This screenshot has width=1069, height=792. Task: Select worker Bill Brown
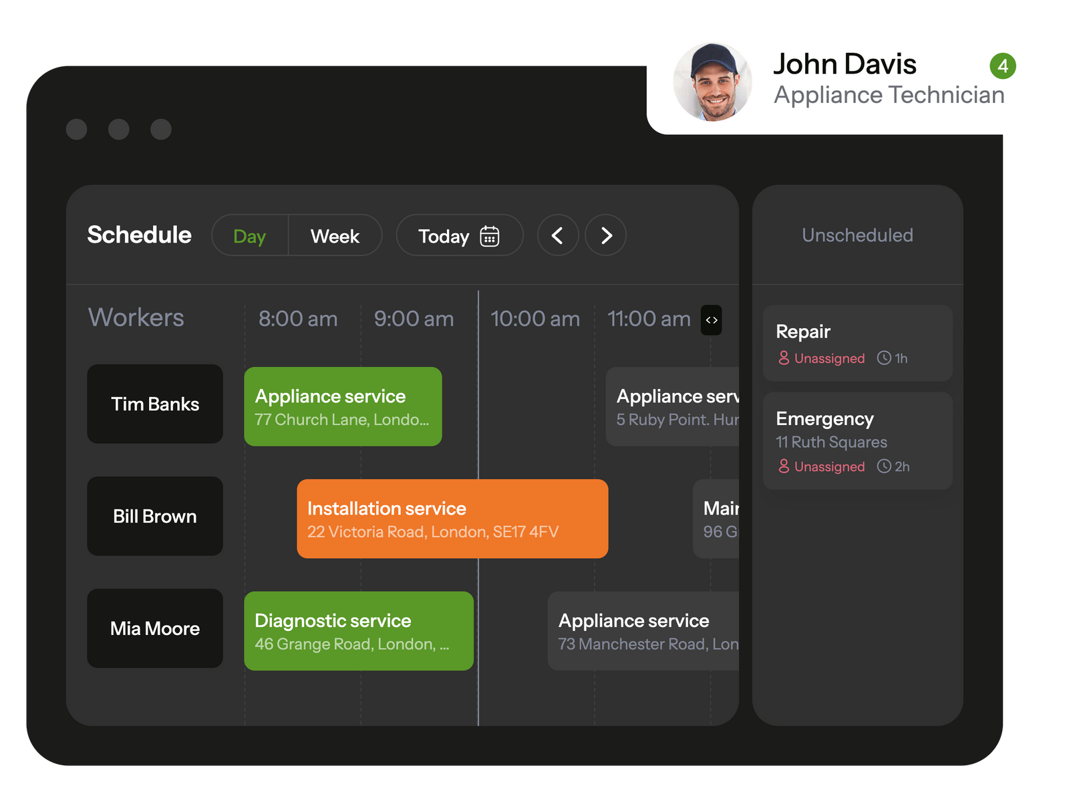tap(155, 517)
